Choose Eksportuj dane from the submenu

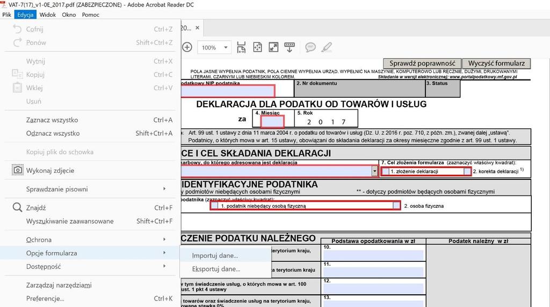[226, 269]
